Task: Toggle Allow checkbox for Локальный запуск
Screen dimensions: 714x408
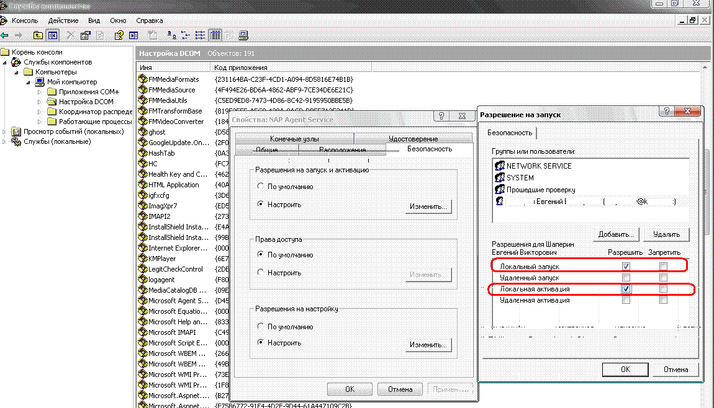Action: pyautogui.click(x=626, y=266)
